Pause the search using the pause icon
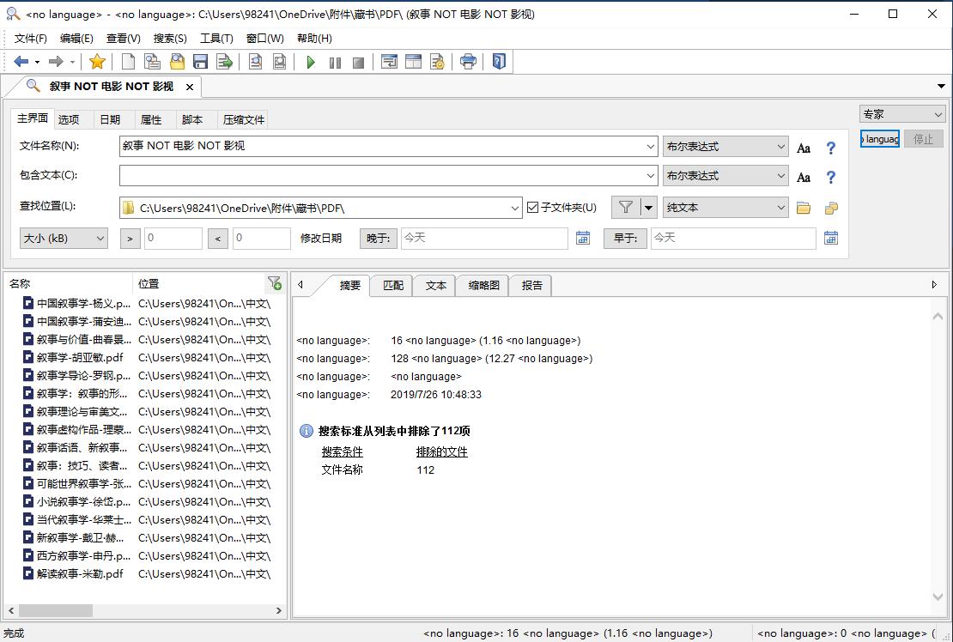The height and width of the screenshot is (642, 953). pyautogui.click(x=335, y=61)
